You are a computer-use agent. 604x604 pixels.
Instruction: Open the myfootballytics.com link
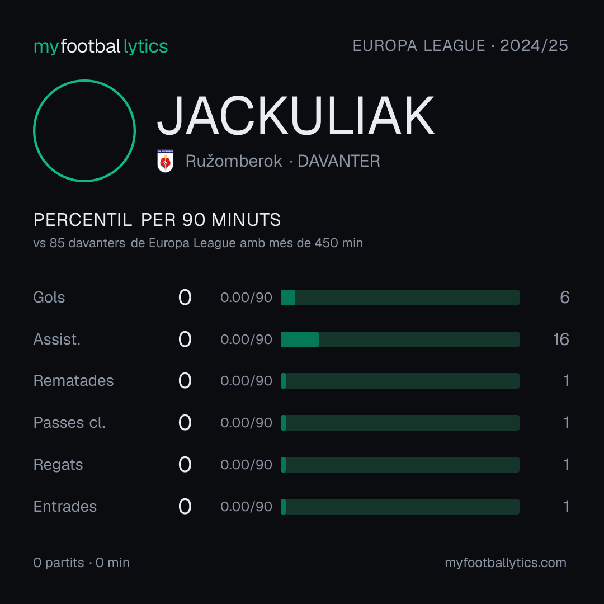(506, 563)
